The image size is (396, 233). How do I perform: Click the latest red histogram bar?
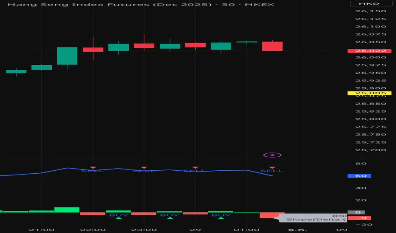point(269,215)
